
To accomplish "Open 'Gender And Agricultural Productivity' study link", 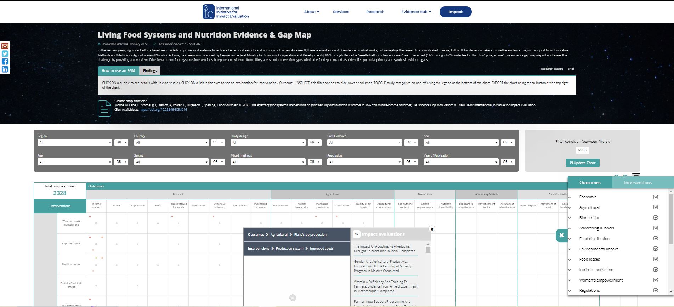I will pos(383,266).
